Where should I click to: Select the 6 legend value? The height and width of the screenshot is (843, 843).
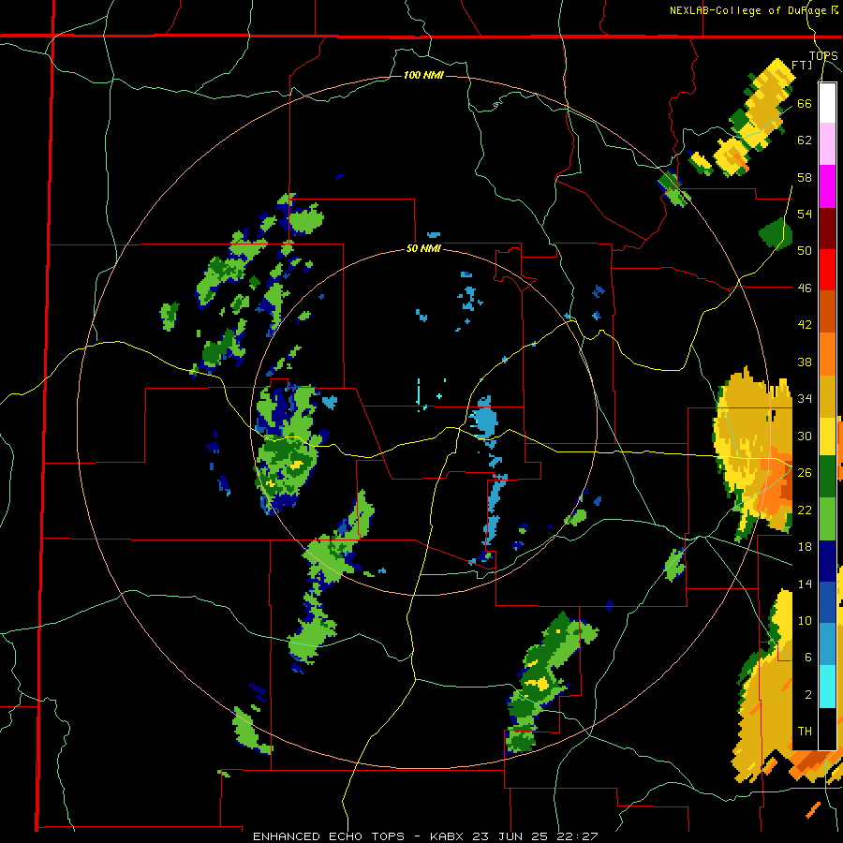tap(808, 658)
